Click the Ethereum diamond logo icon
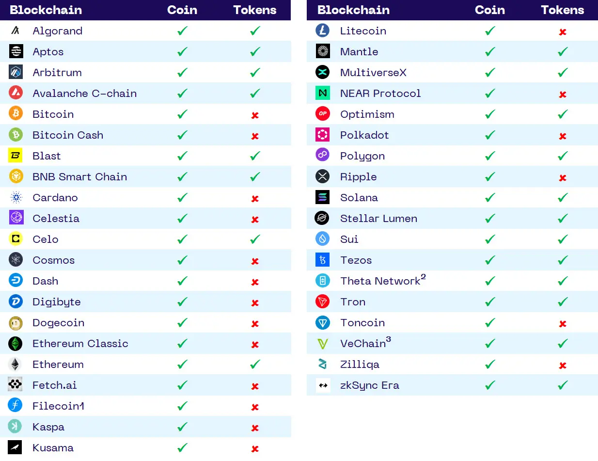 click(x=16, y=364)
